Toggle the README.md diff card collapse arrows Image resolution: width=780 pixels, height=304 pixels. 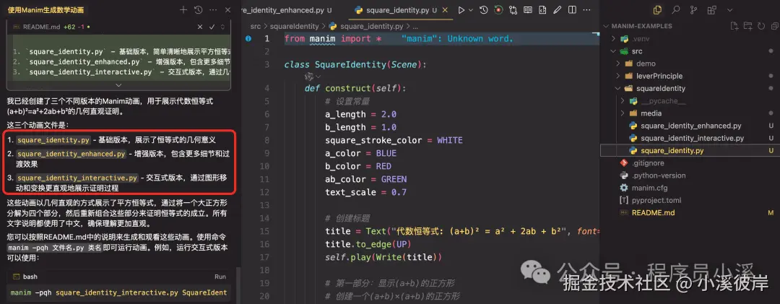coord(223,27)
